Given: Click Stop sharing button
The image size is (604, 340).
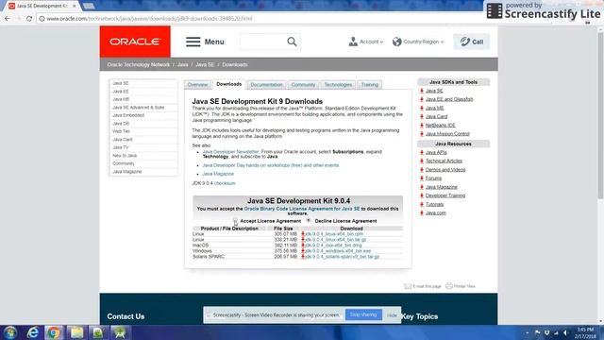Looking at the screenshot, I should pos(363,314).
